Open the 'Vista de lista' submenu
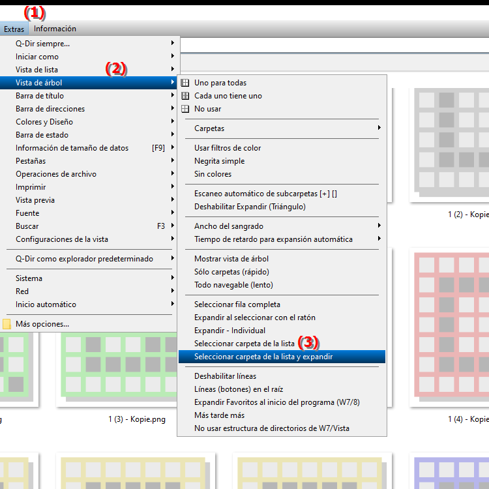The image size is (489, 489). click(89, 70)
